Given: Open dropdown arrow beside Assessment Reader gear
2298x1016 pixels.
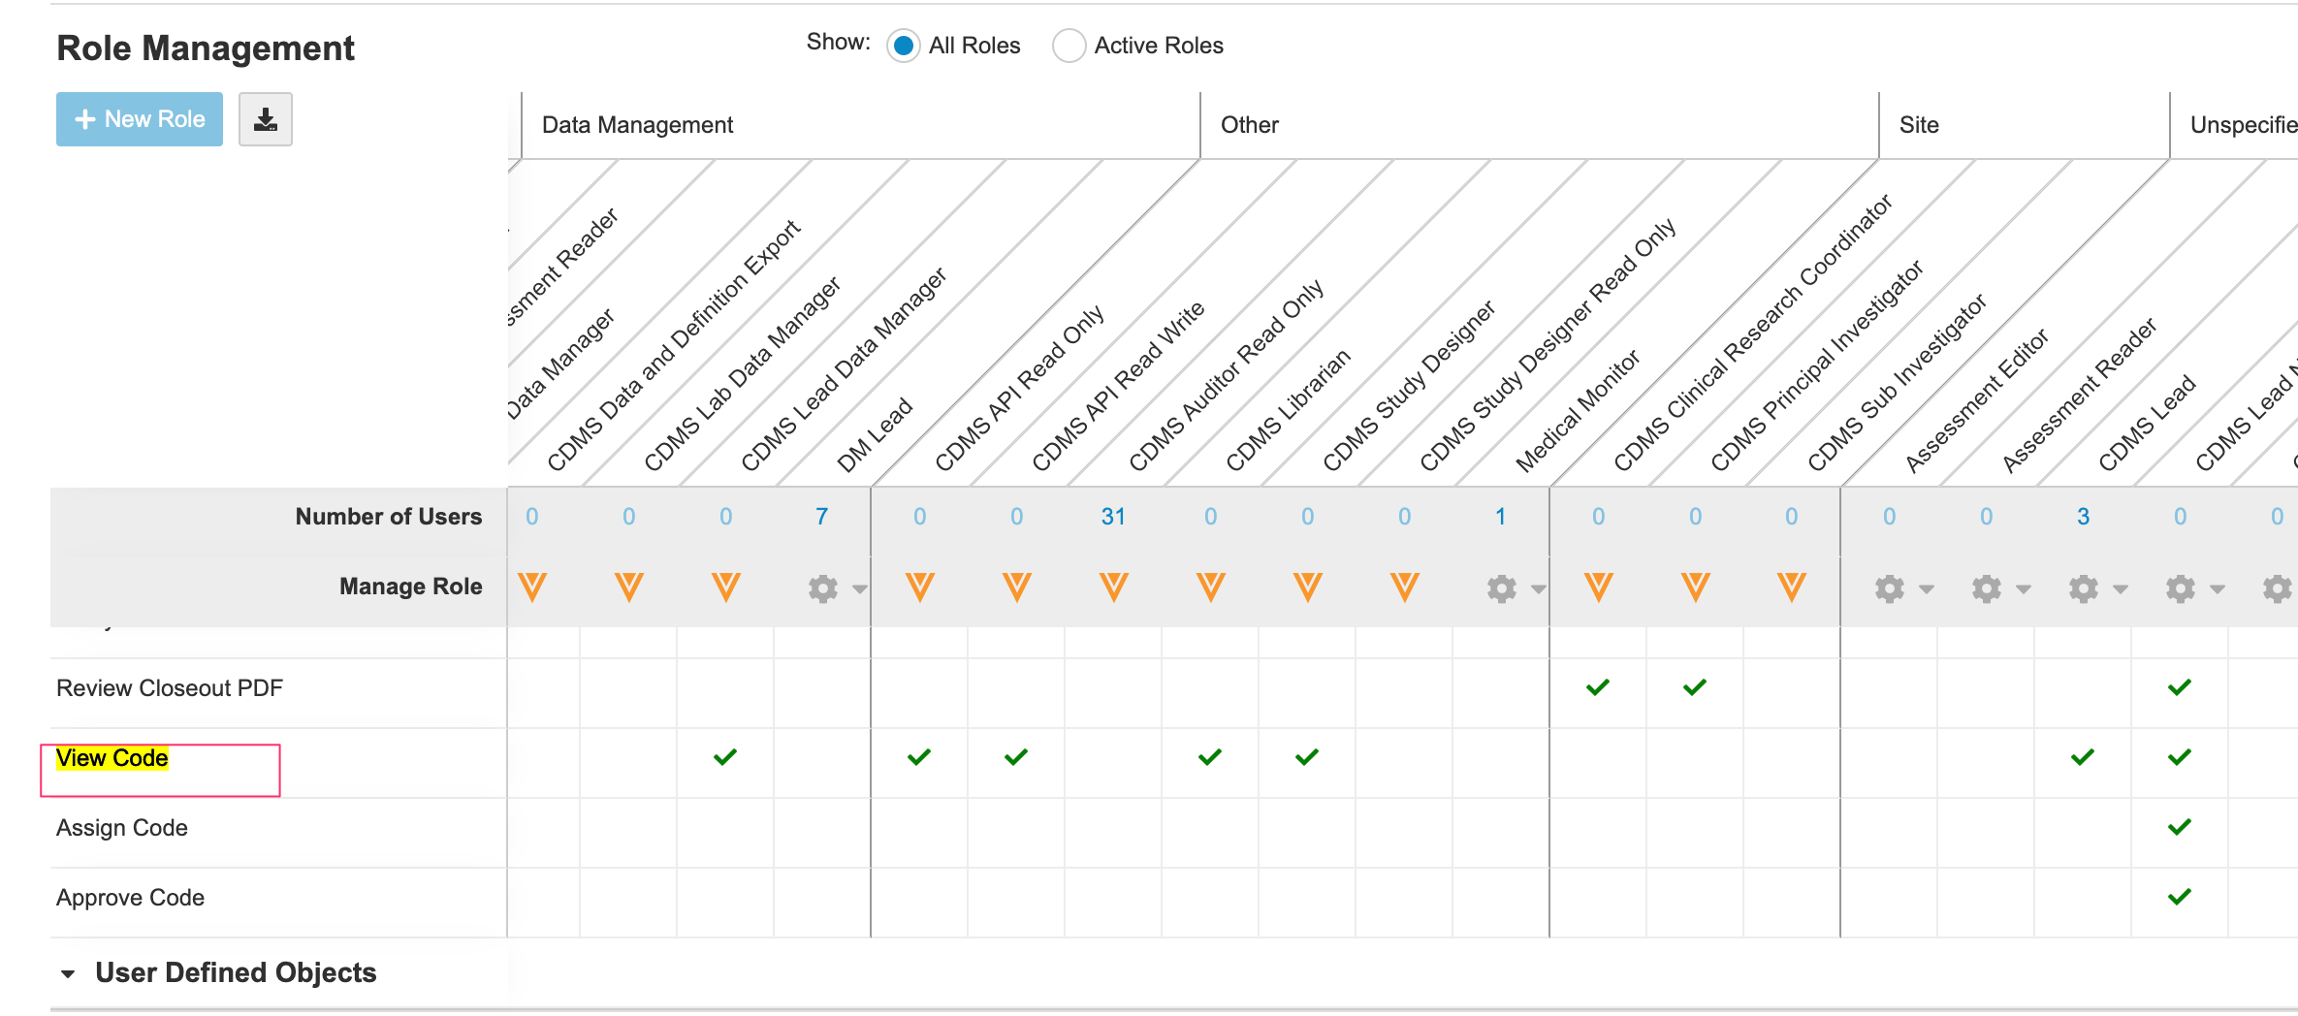Looking at the screenshot, I should point(2024,589).
